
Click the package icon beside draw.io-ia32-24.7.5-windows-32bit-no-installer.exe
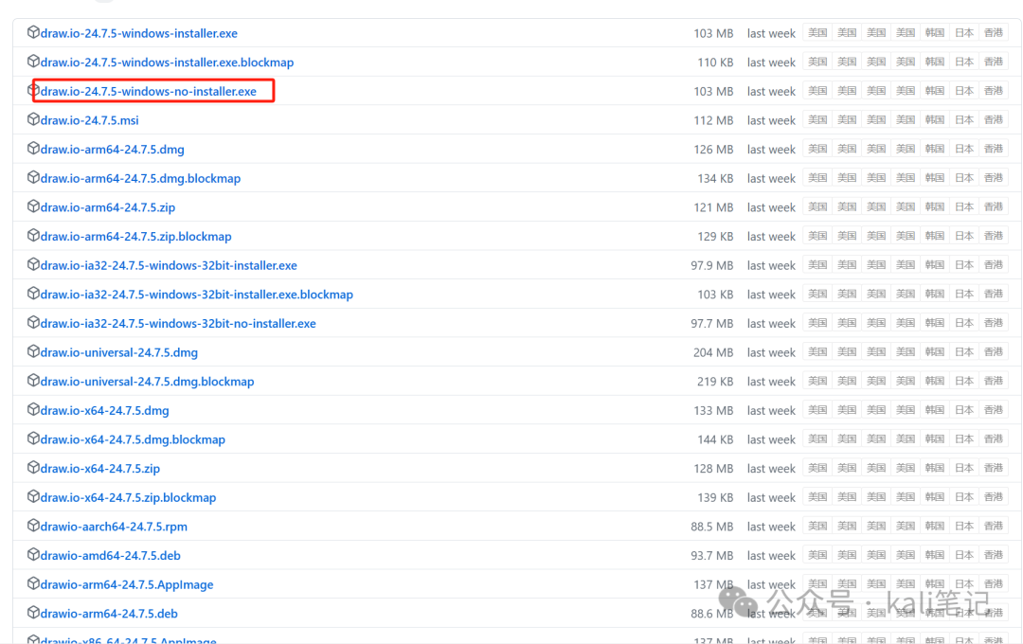click(33, 322)
